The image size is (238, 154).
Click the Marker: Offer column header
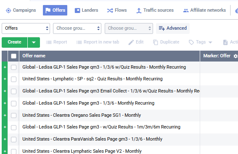217,56
